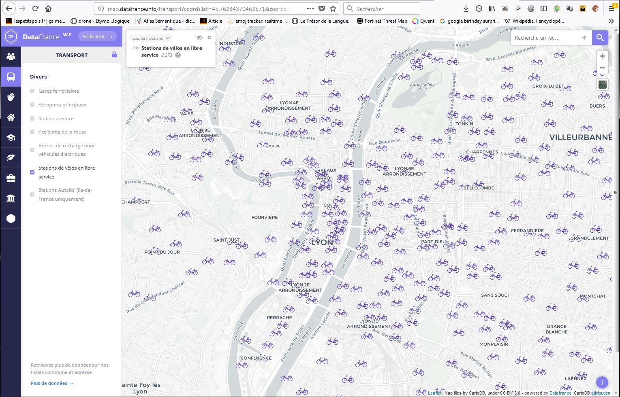The width and height of the screenshot is (620, 397).
Task: Click the info icon next to 2 273
Action: (178, 55)
